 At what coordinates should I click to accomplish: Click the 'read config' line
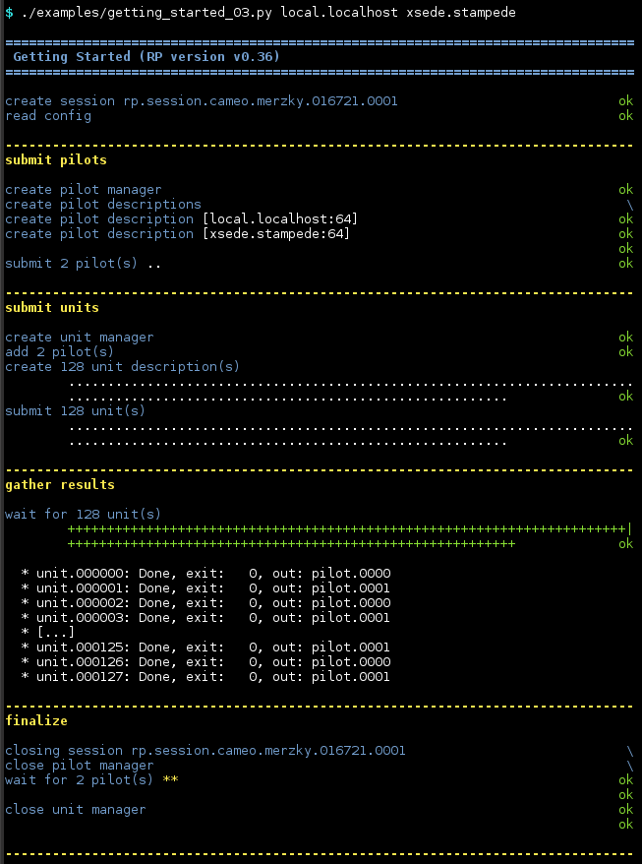click(48, 116)
